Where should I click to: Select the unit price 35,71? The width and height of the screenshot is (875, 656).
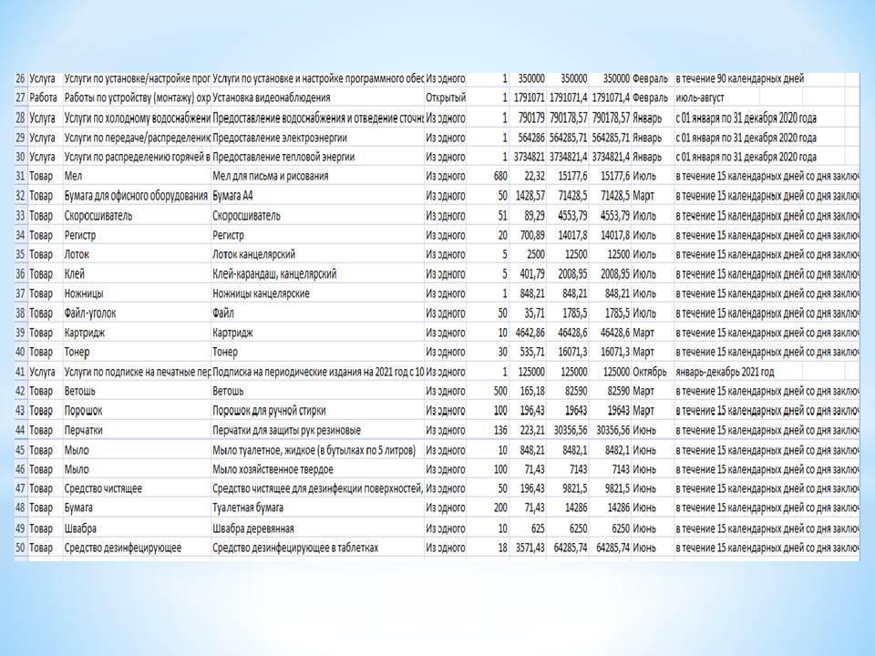click(534, 313)
